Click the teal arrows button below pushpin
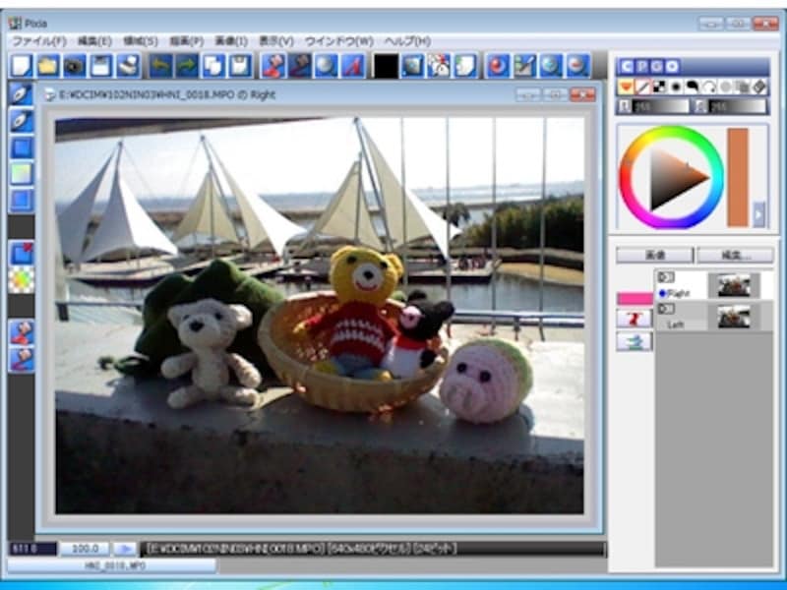 [634, 341]
